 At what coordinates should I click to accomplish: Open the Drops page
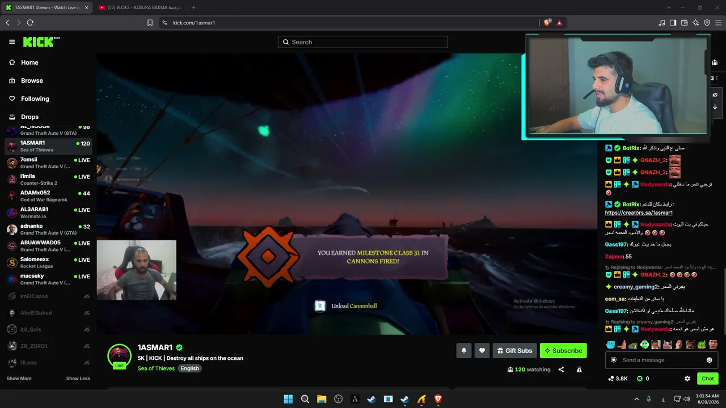point(29,117)
